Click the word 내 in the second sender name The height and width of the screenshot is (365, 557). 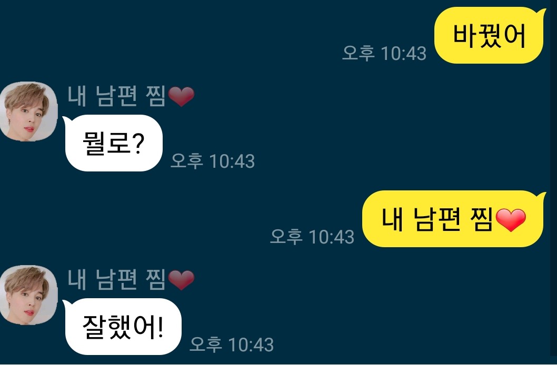pos(77,280)
